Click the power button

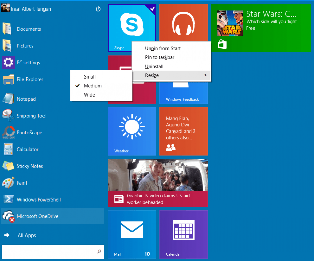pos(98,9)
